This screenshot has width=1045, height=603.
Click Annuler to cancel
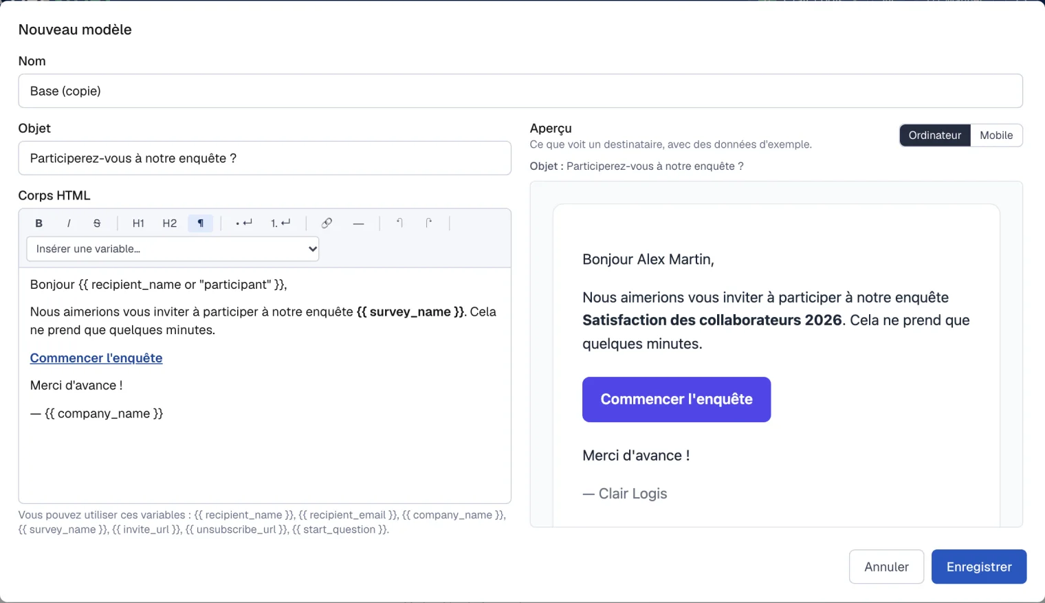pos(886,567)
